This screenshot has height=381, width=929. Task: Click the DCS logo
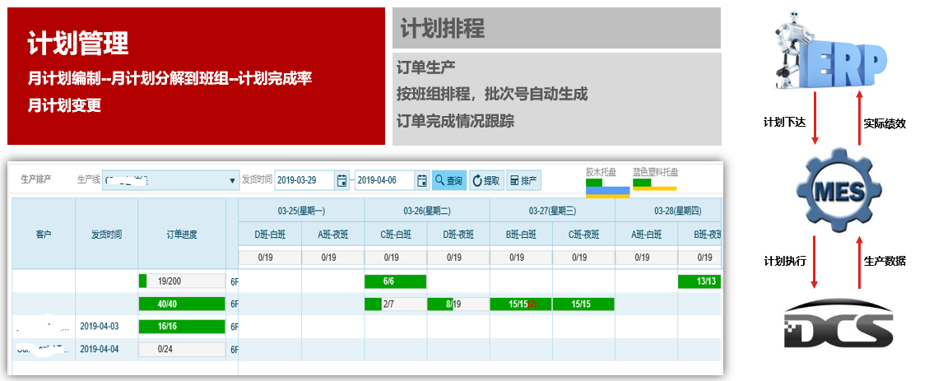(x=838, y=327)
